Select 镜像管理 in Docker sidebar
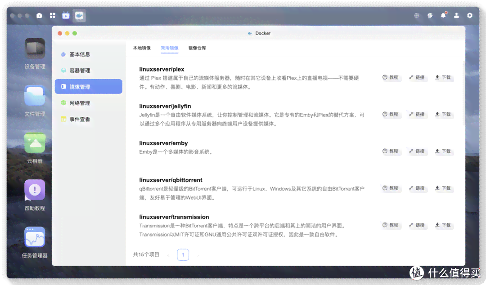This screenshot has height=285, width=486. point(89,86)
